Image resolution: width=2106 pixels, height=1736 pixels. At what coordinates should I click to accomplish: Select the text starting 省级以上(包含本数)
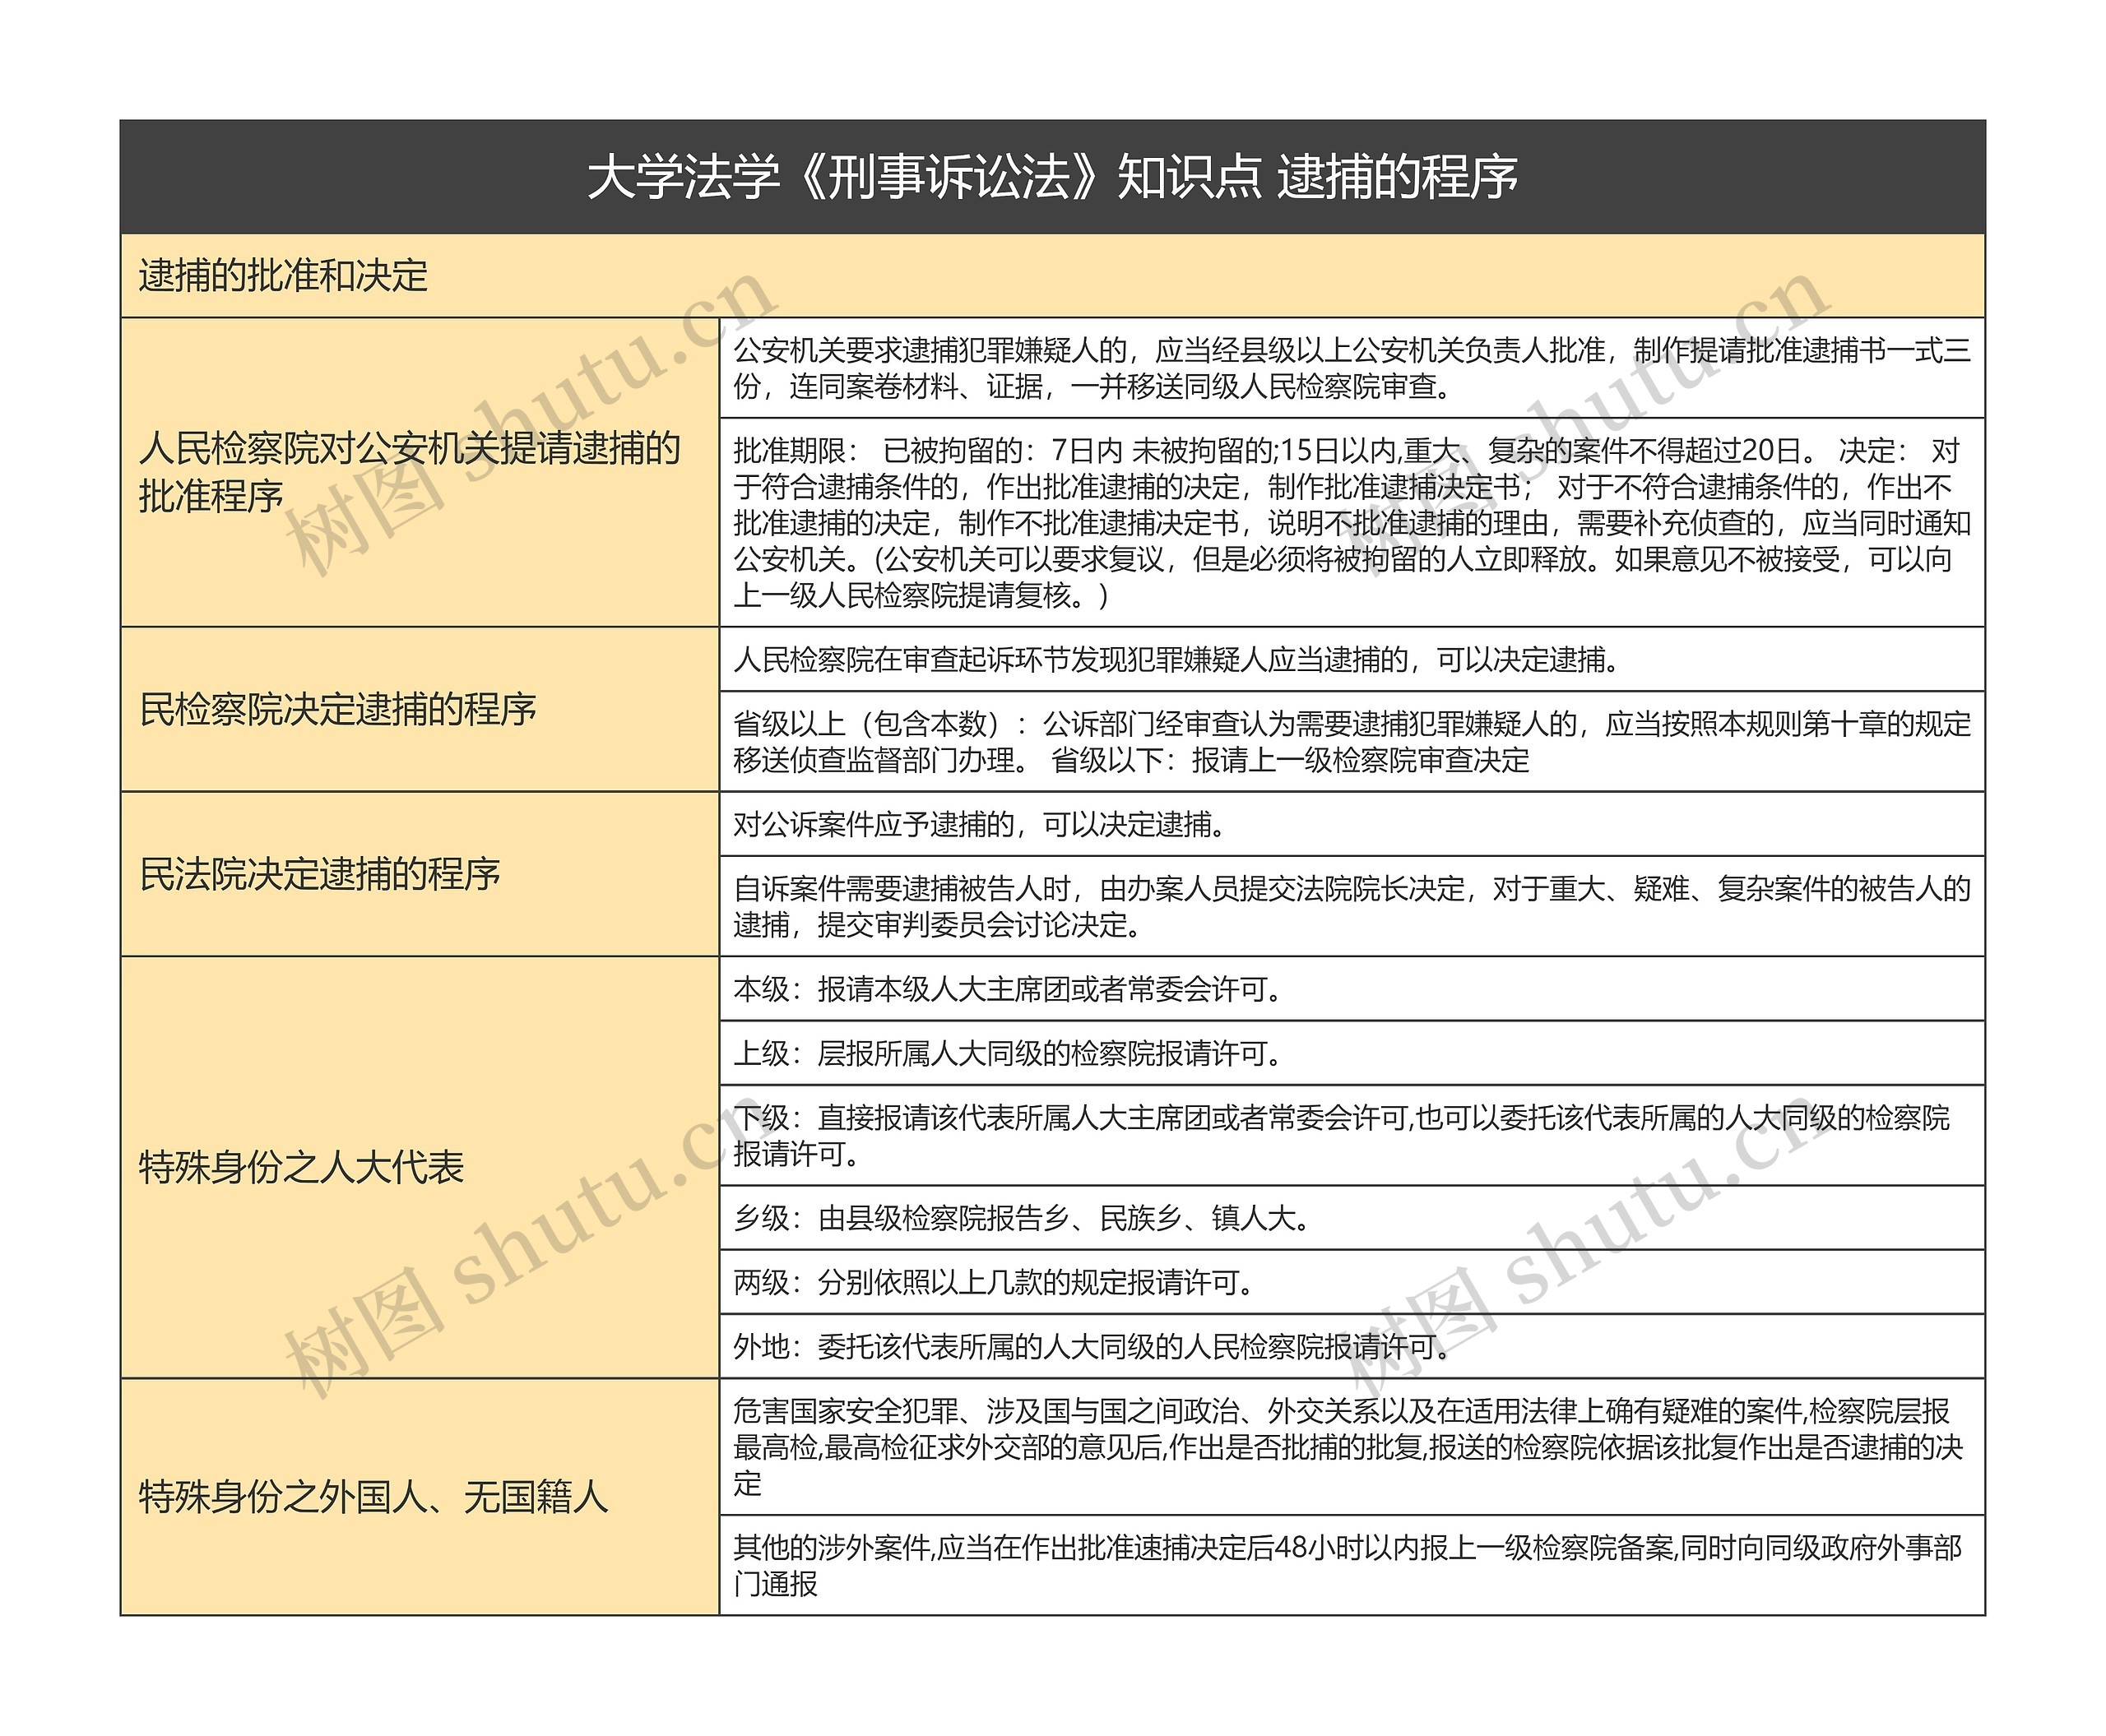click(1352, 741)
